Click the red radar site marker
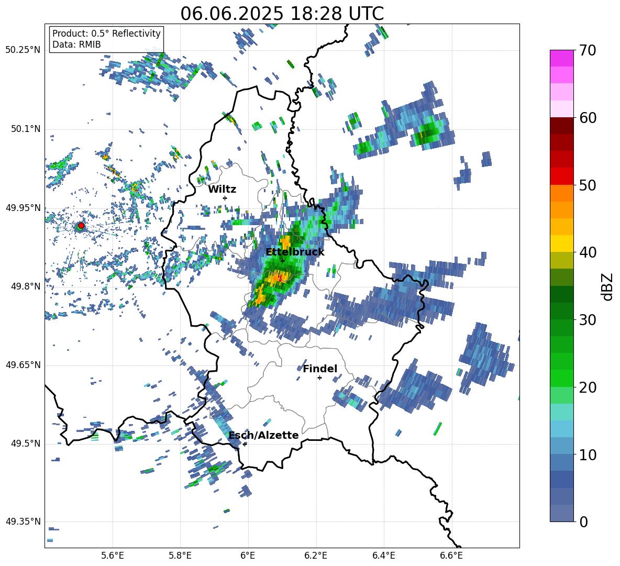 coord(81,226)
